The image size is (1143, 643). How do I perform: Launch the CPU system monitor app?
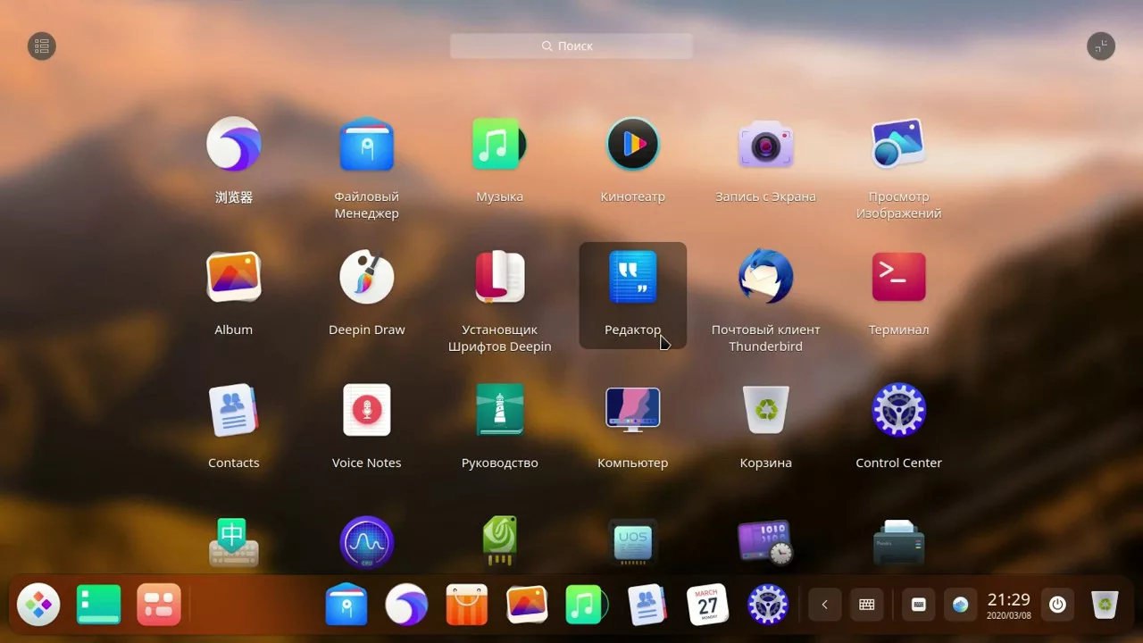point(366,542)
